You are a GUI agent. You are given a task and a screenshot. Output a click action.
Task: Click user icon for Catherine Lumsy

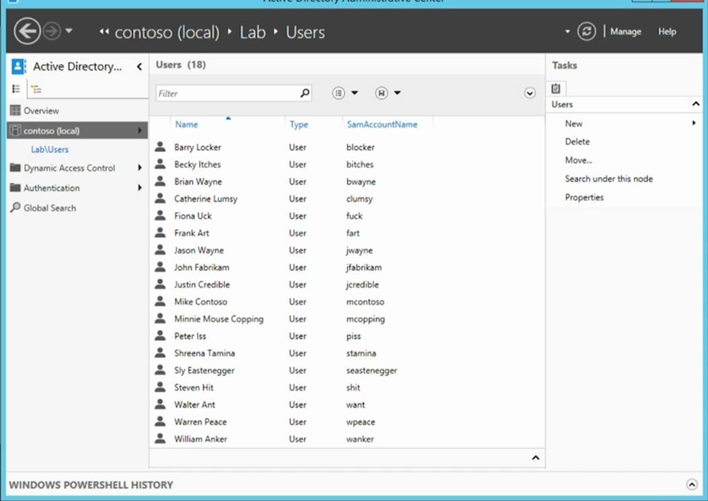click(160, 198)
